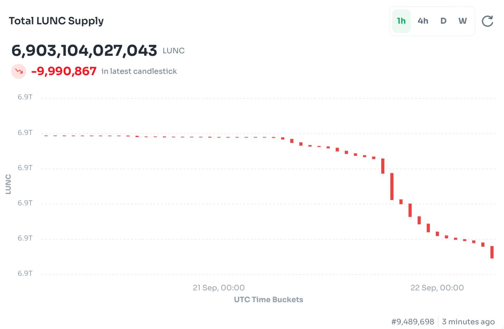Open block number #9,489,698
Image resolution: width=504 pixels, height=329 pixels.
412,321
